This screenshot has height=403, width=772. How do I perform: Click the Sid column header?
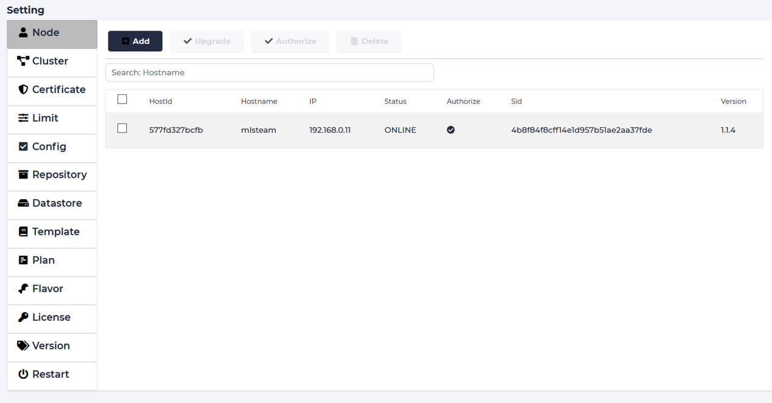click(x=516, y=101)
